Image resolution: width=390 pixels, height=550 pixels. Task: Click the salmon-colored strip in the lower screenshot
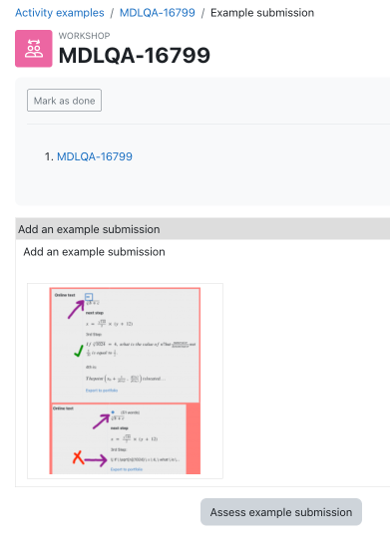coord(194,438)
